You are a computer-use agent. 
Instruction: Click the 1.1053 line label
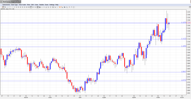184,46
